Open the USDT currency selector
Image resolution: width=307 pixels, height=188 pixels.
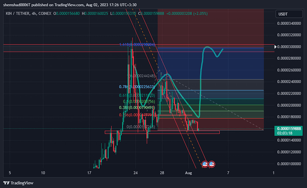(283, 14)
